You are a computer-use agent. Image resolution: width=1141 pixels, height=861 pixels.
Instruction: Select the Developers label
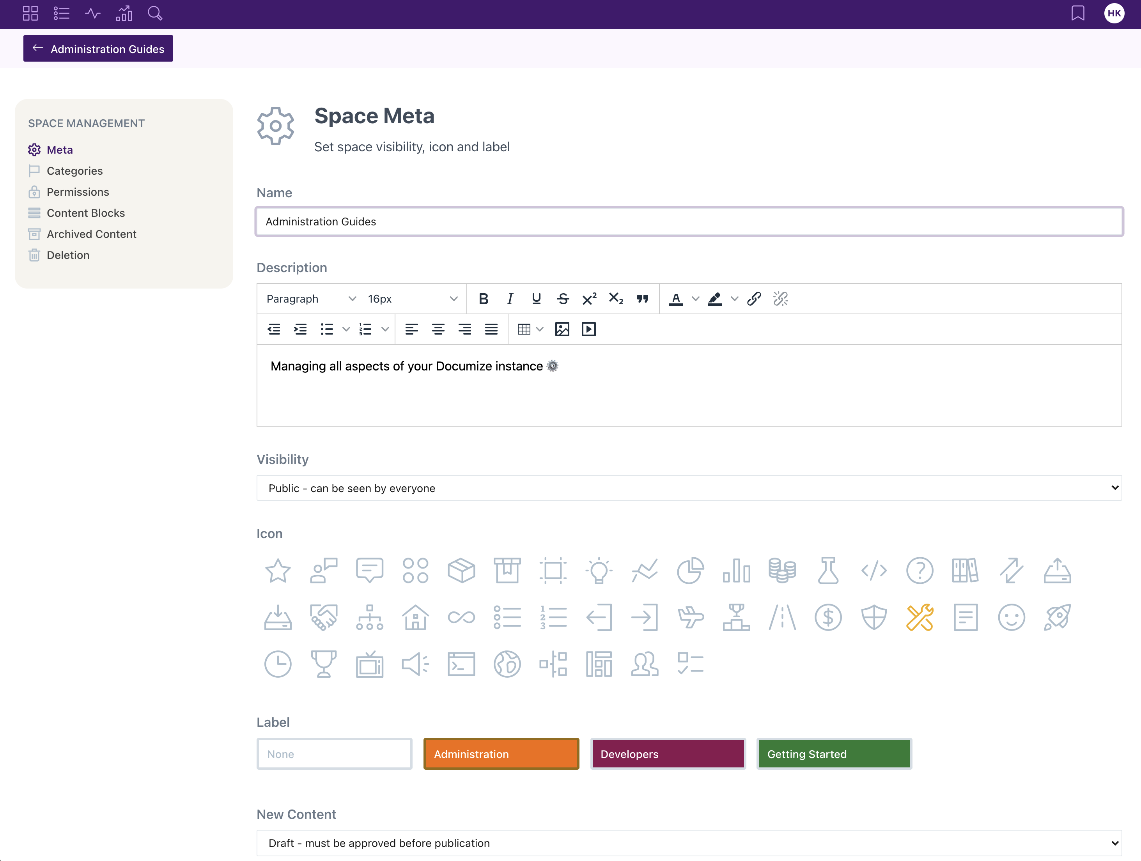click(x=667, y=753)
